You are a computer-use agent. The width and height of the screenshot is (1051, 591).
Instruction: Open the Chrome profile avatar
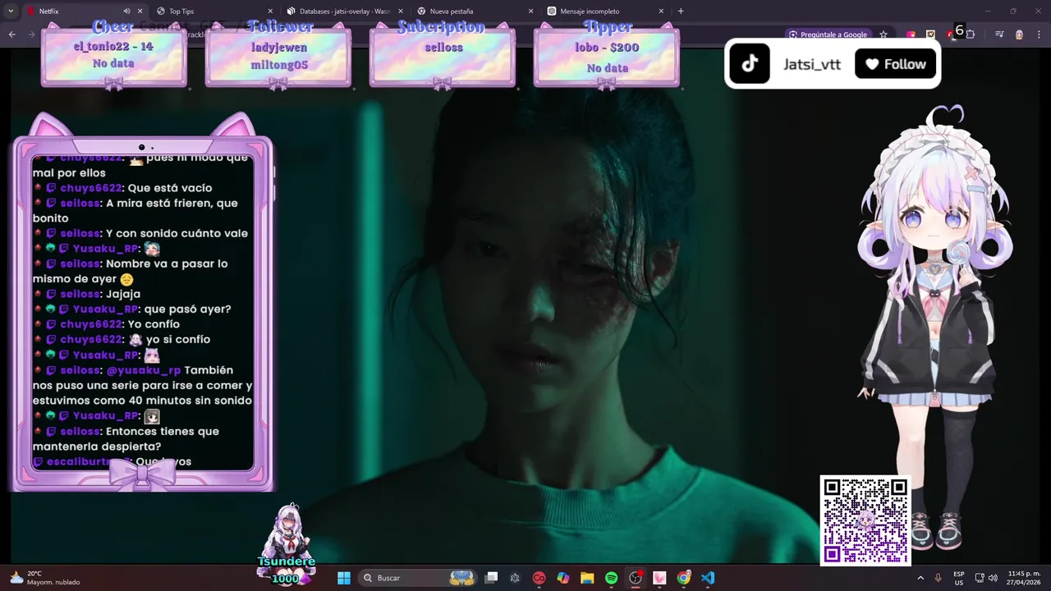coord(1019,34)
